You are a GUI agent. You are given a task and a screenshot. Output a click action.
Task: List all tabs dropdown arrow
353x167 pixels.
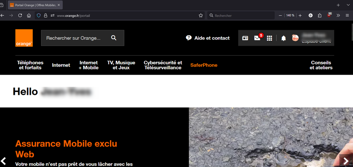point(348,5)
